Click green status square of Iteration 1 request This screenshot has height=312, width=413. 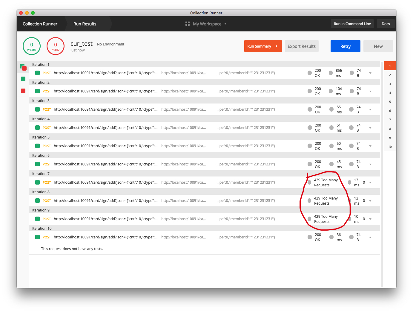click(37, 73)
